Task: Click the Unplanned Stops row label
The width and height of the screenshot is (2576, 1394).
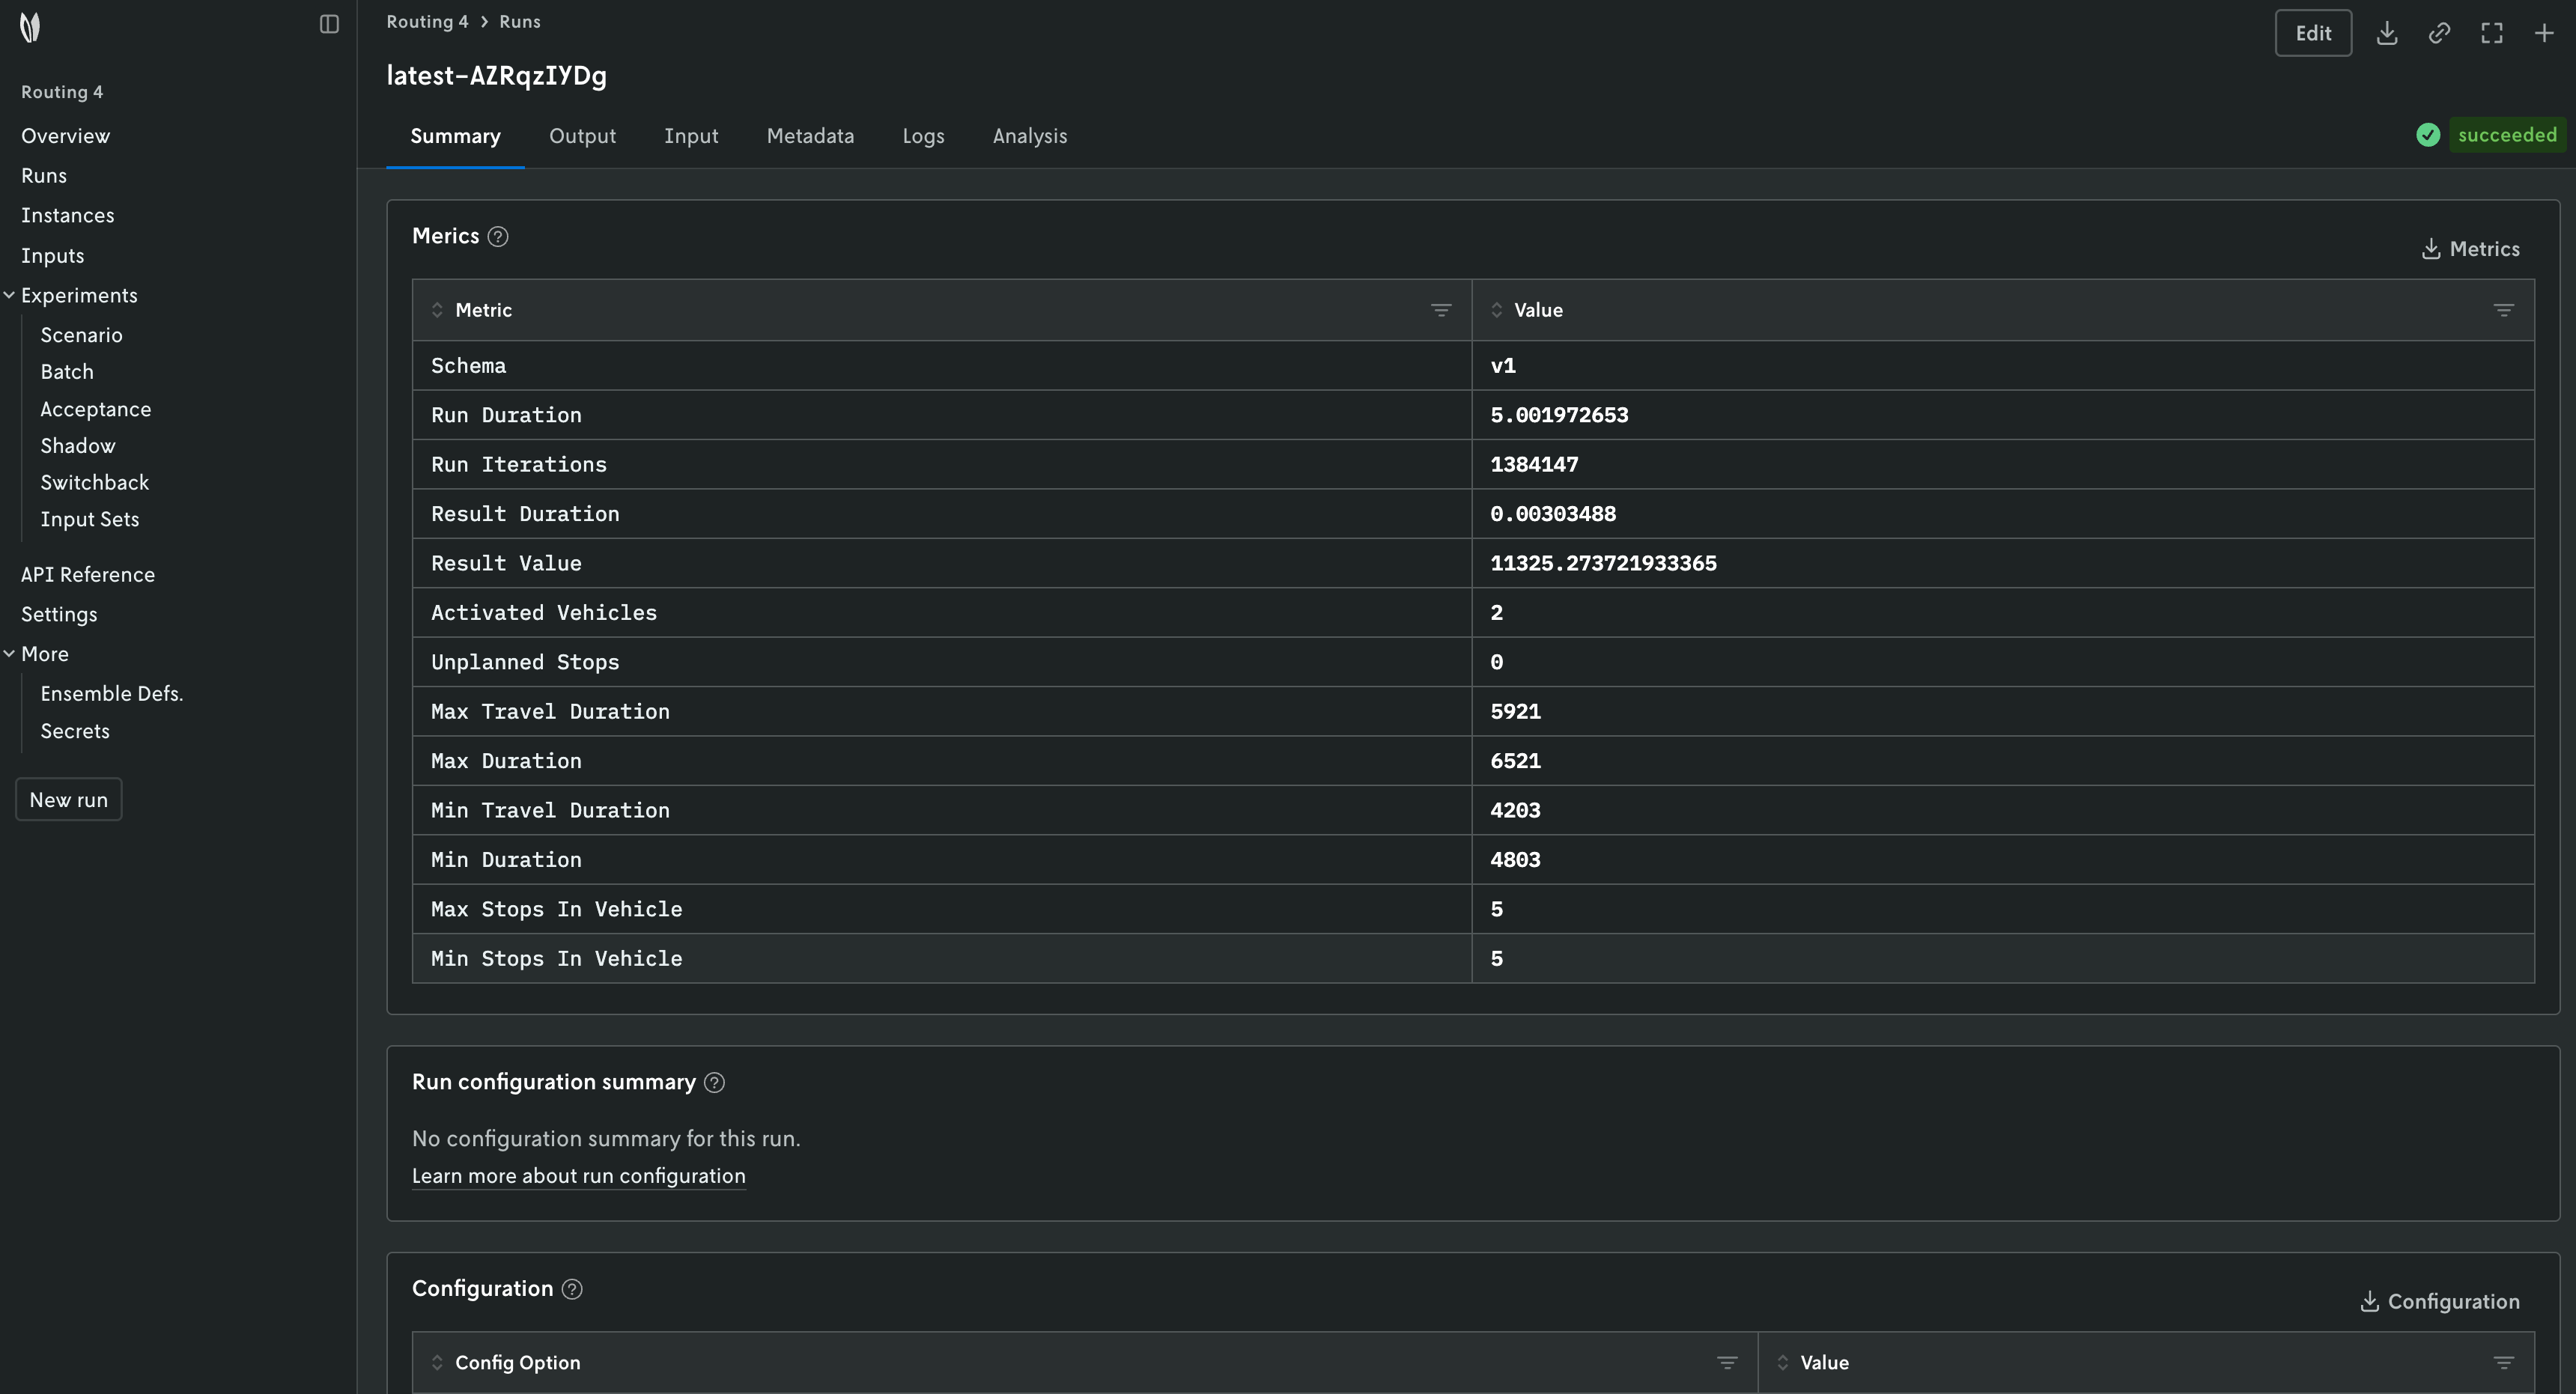Action: [x=525, y=662]
